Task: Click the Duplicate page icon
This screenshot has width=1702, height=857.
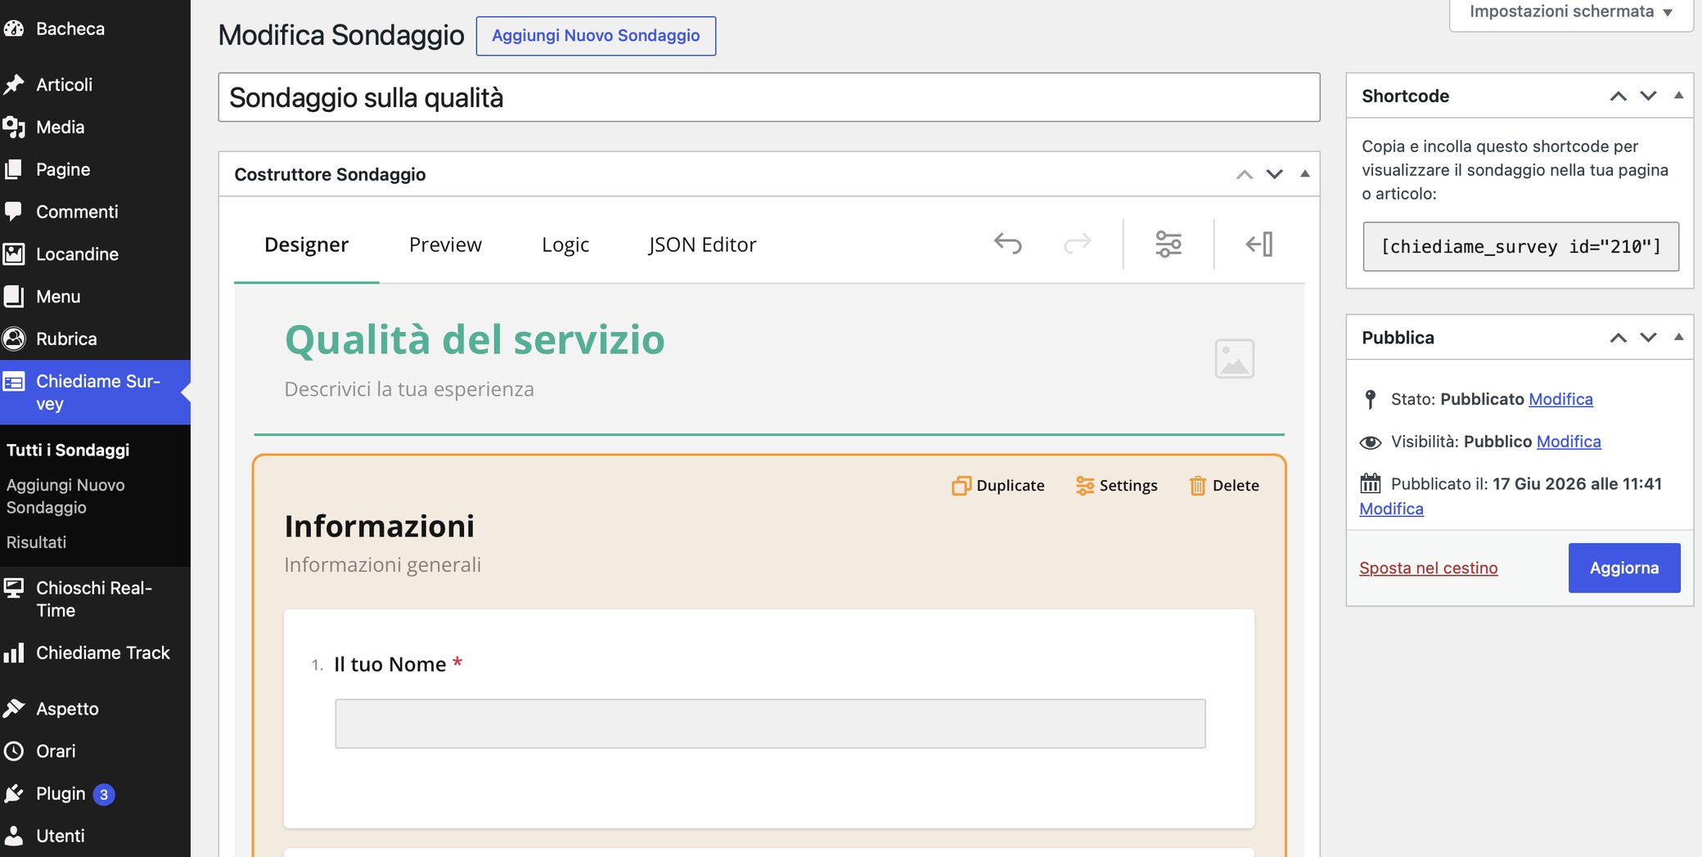Action: pos(961,486)
